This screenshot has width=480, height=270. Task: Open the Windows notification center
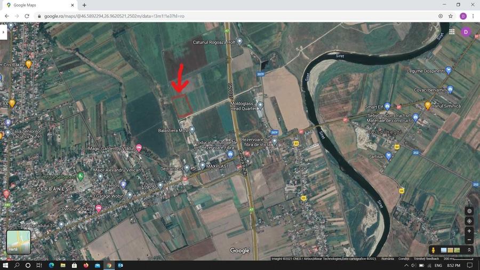470,265
